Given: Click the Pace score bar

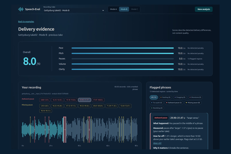Looking at the screenshot, I should [x=123, y=48].
